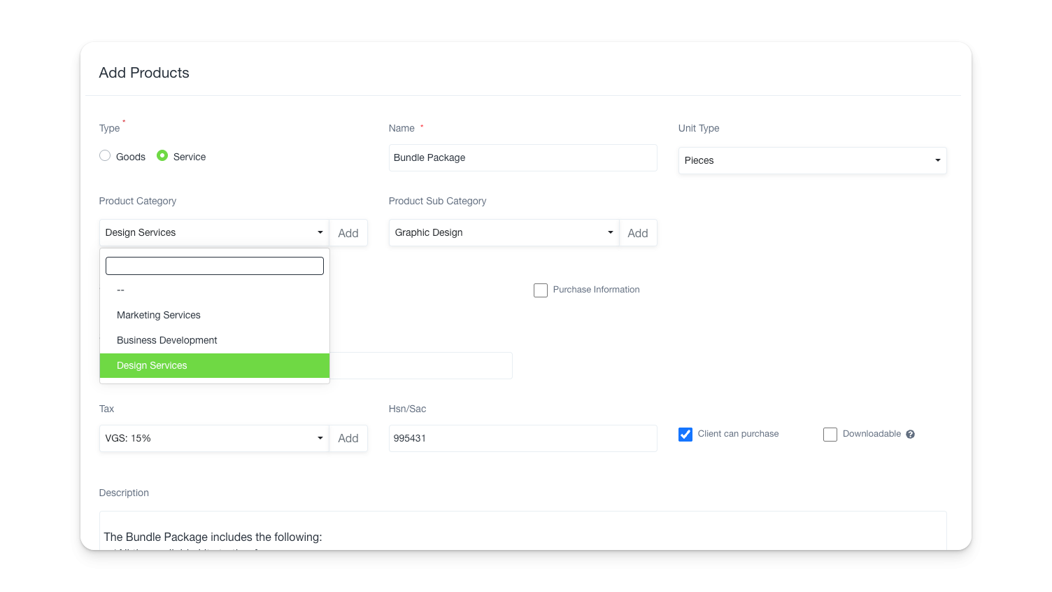This screenshot has width=1052, height=592.
Task: Click Add next to Product Sub Category
Action: pyautogui.click(x=638, y=233)
